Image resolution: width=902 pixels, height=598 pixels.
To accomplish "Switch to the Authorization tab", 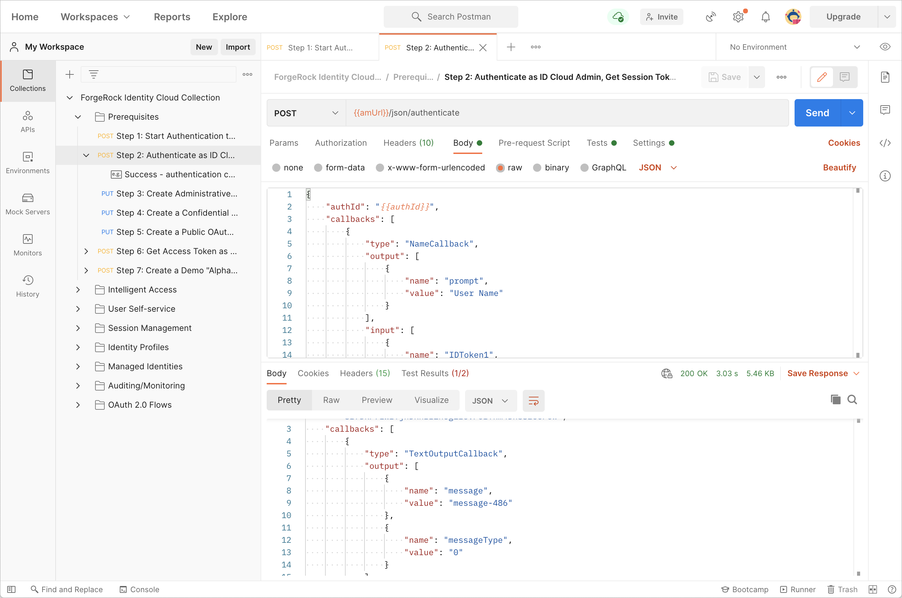I will pyautogui.click(x=340, y=143).
